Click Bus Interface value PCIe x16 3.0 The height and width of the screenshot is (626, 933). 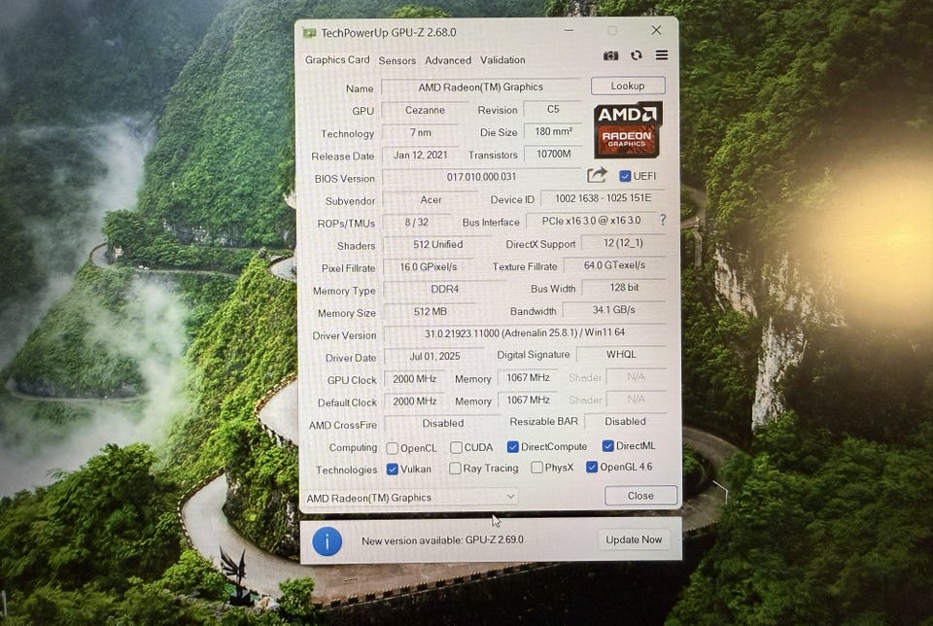point(592,221)
